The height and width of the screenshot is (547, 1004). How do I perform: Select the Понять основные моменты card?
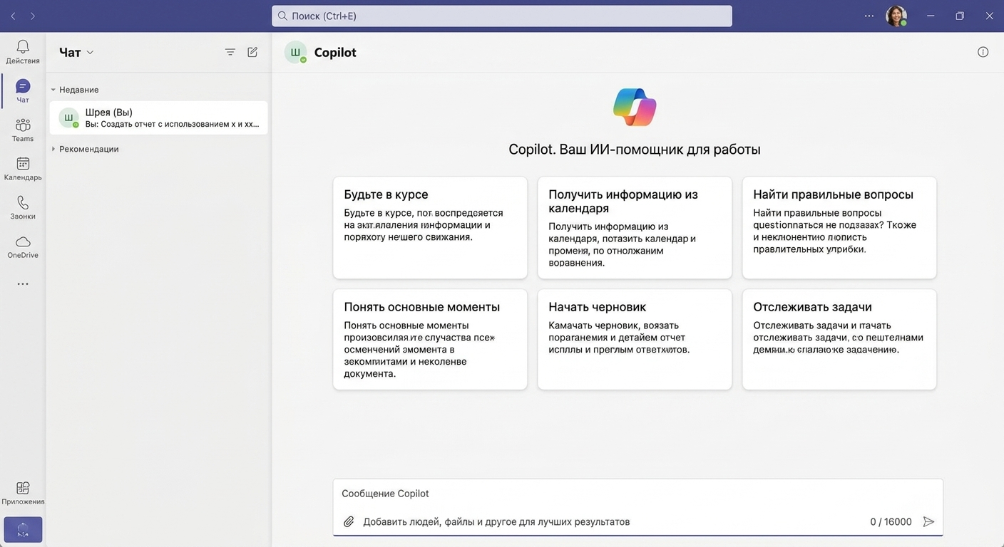click(430, 339)
